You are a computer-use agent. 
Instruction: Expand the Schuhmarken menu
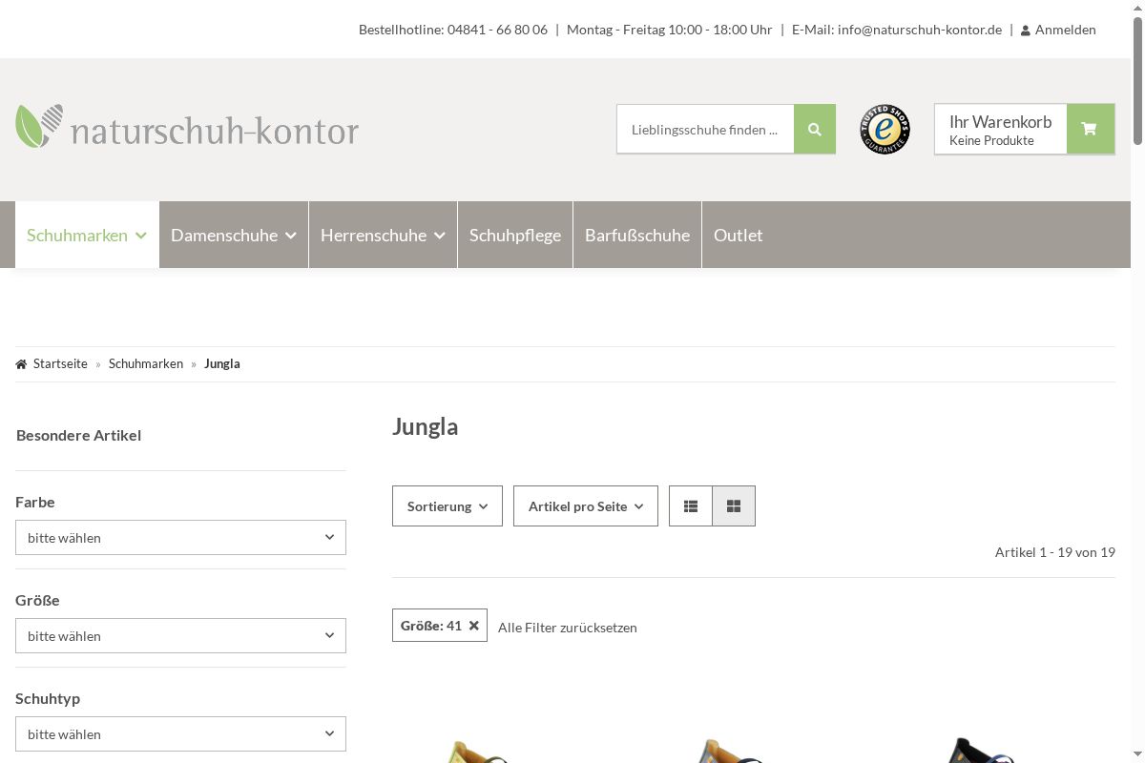click(87, 235)
